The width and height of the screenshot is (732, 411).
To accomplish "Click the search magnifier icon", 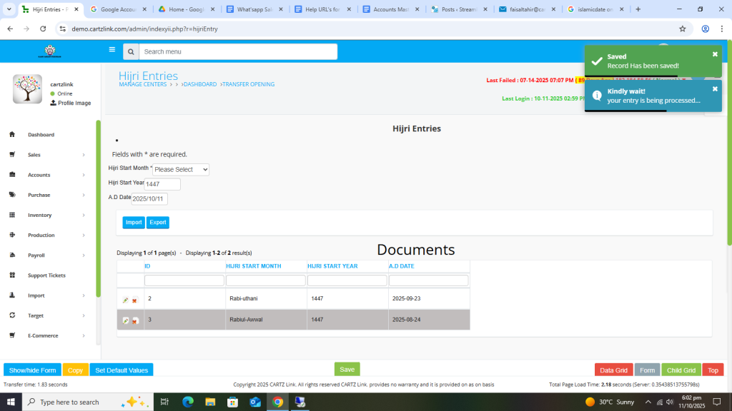I will [x=131, y=52].
